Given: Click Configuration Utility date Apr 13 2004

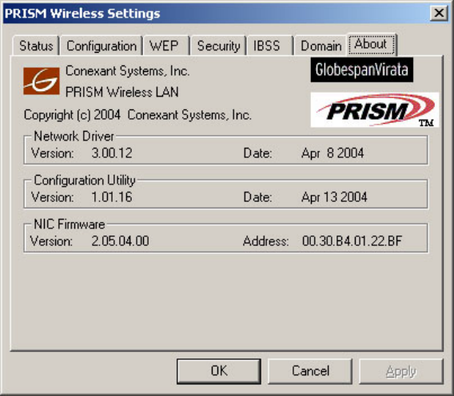Looking at the screenshot, I should pos(334,197).
